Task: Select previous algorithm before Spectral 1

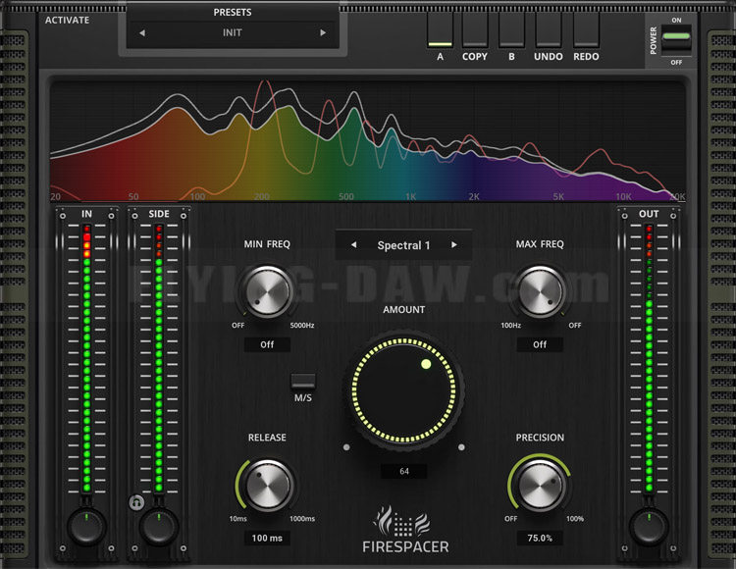Action: tap(354, 245)
